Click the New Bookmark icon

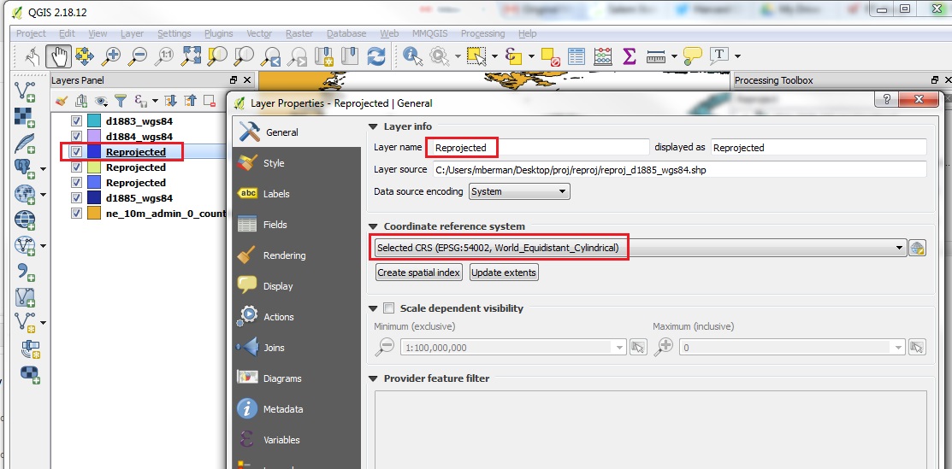[324, 56]
